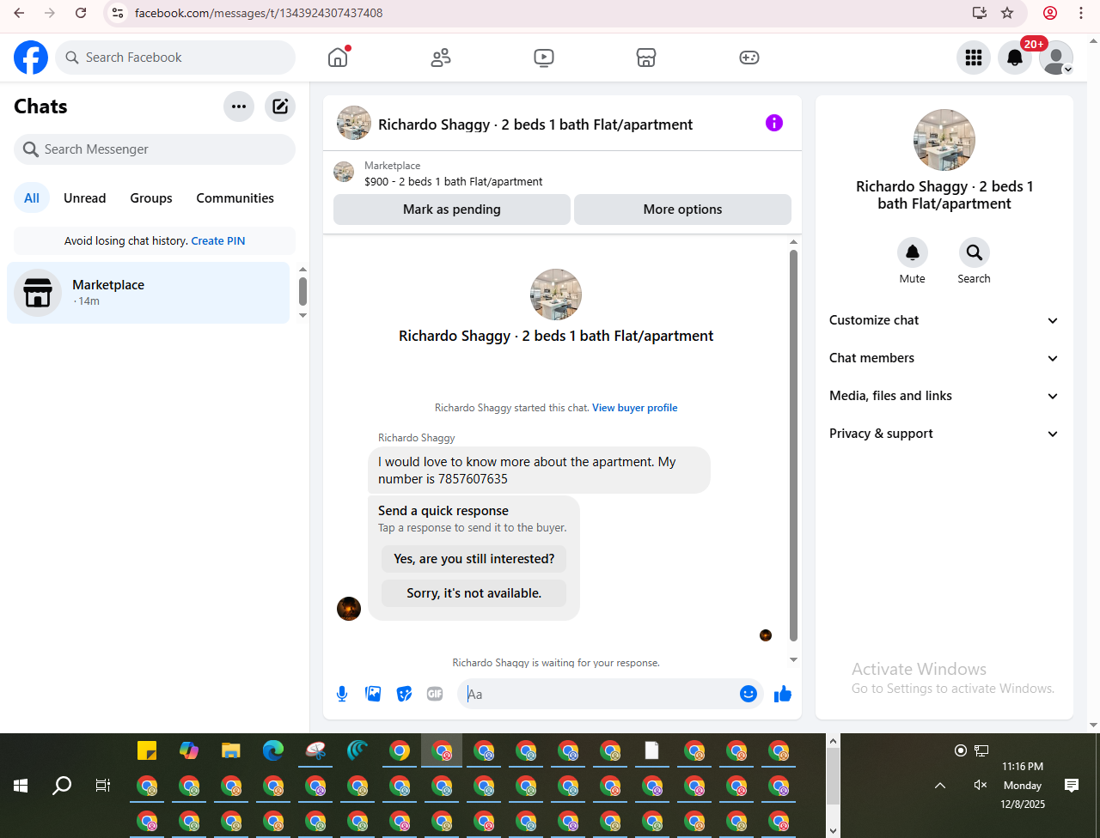Open File Explorer from the taskbar

click(x=231, y=750)
